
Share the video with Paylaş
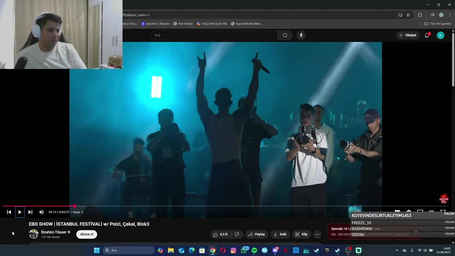[257, 234]
